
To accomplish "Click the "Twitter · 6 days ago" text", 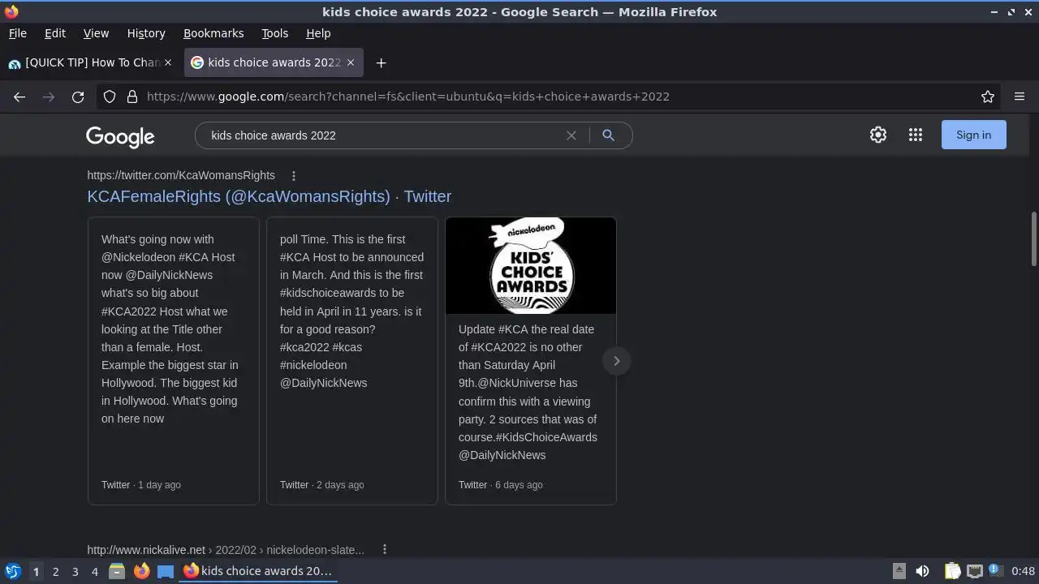I will (x=501, y=485).
